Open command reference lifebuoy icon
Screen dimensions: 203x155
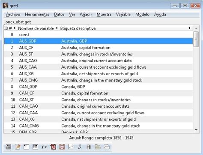pos(62,147)
